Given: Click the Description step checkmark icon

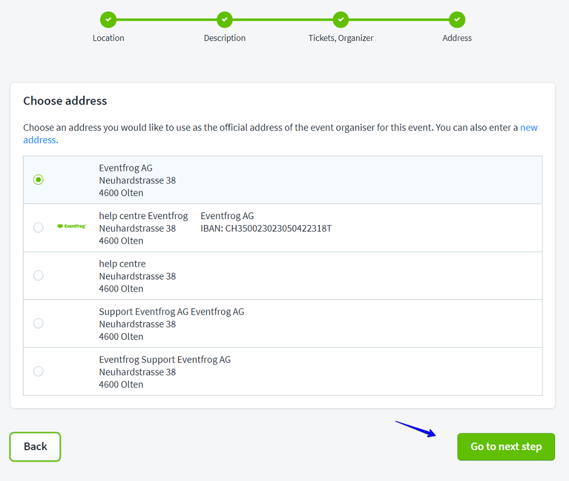Looking at the screenshot, I should tap(225, 20).
